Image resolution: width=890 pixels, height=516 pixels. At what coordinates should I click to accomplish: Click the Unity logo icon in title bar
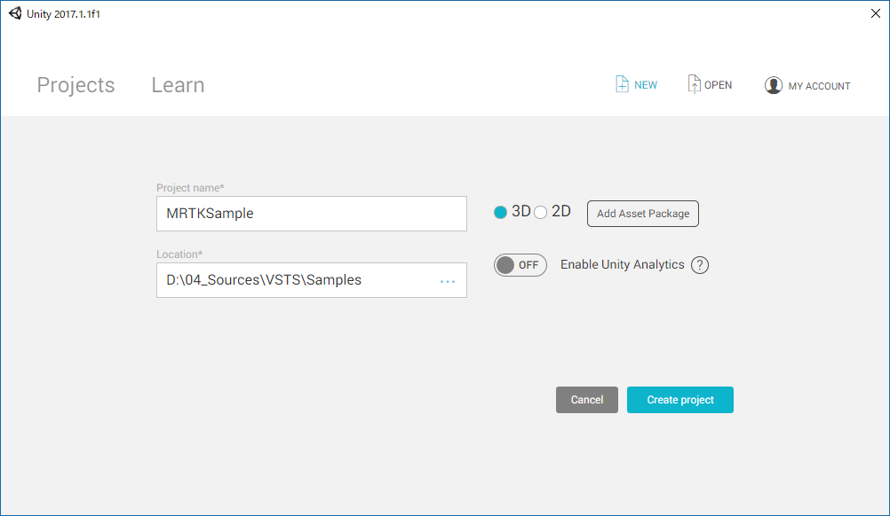tap(15, 13)
